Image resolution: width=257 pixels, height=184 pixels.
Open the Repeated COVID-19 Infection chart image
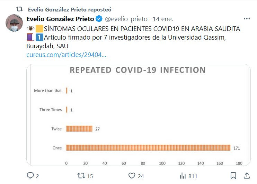(x=138, y=115)
